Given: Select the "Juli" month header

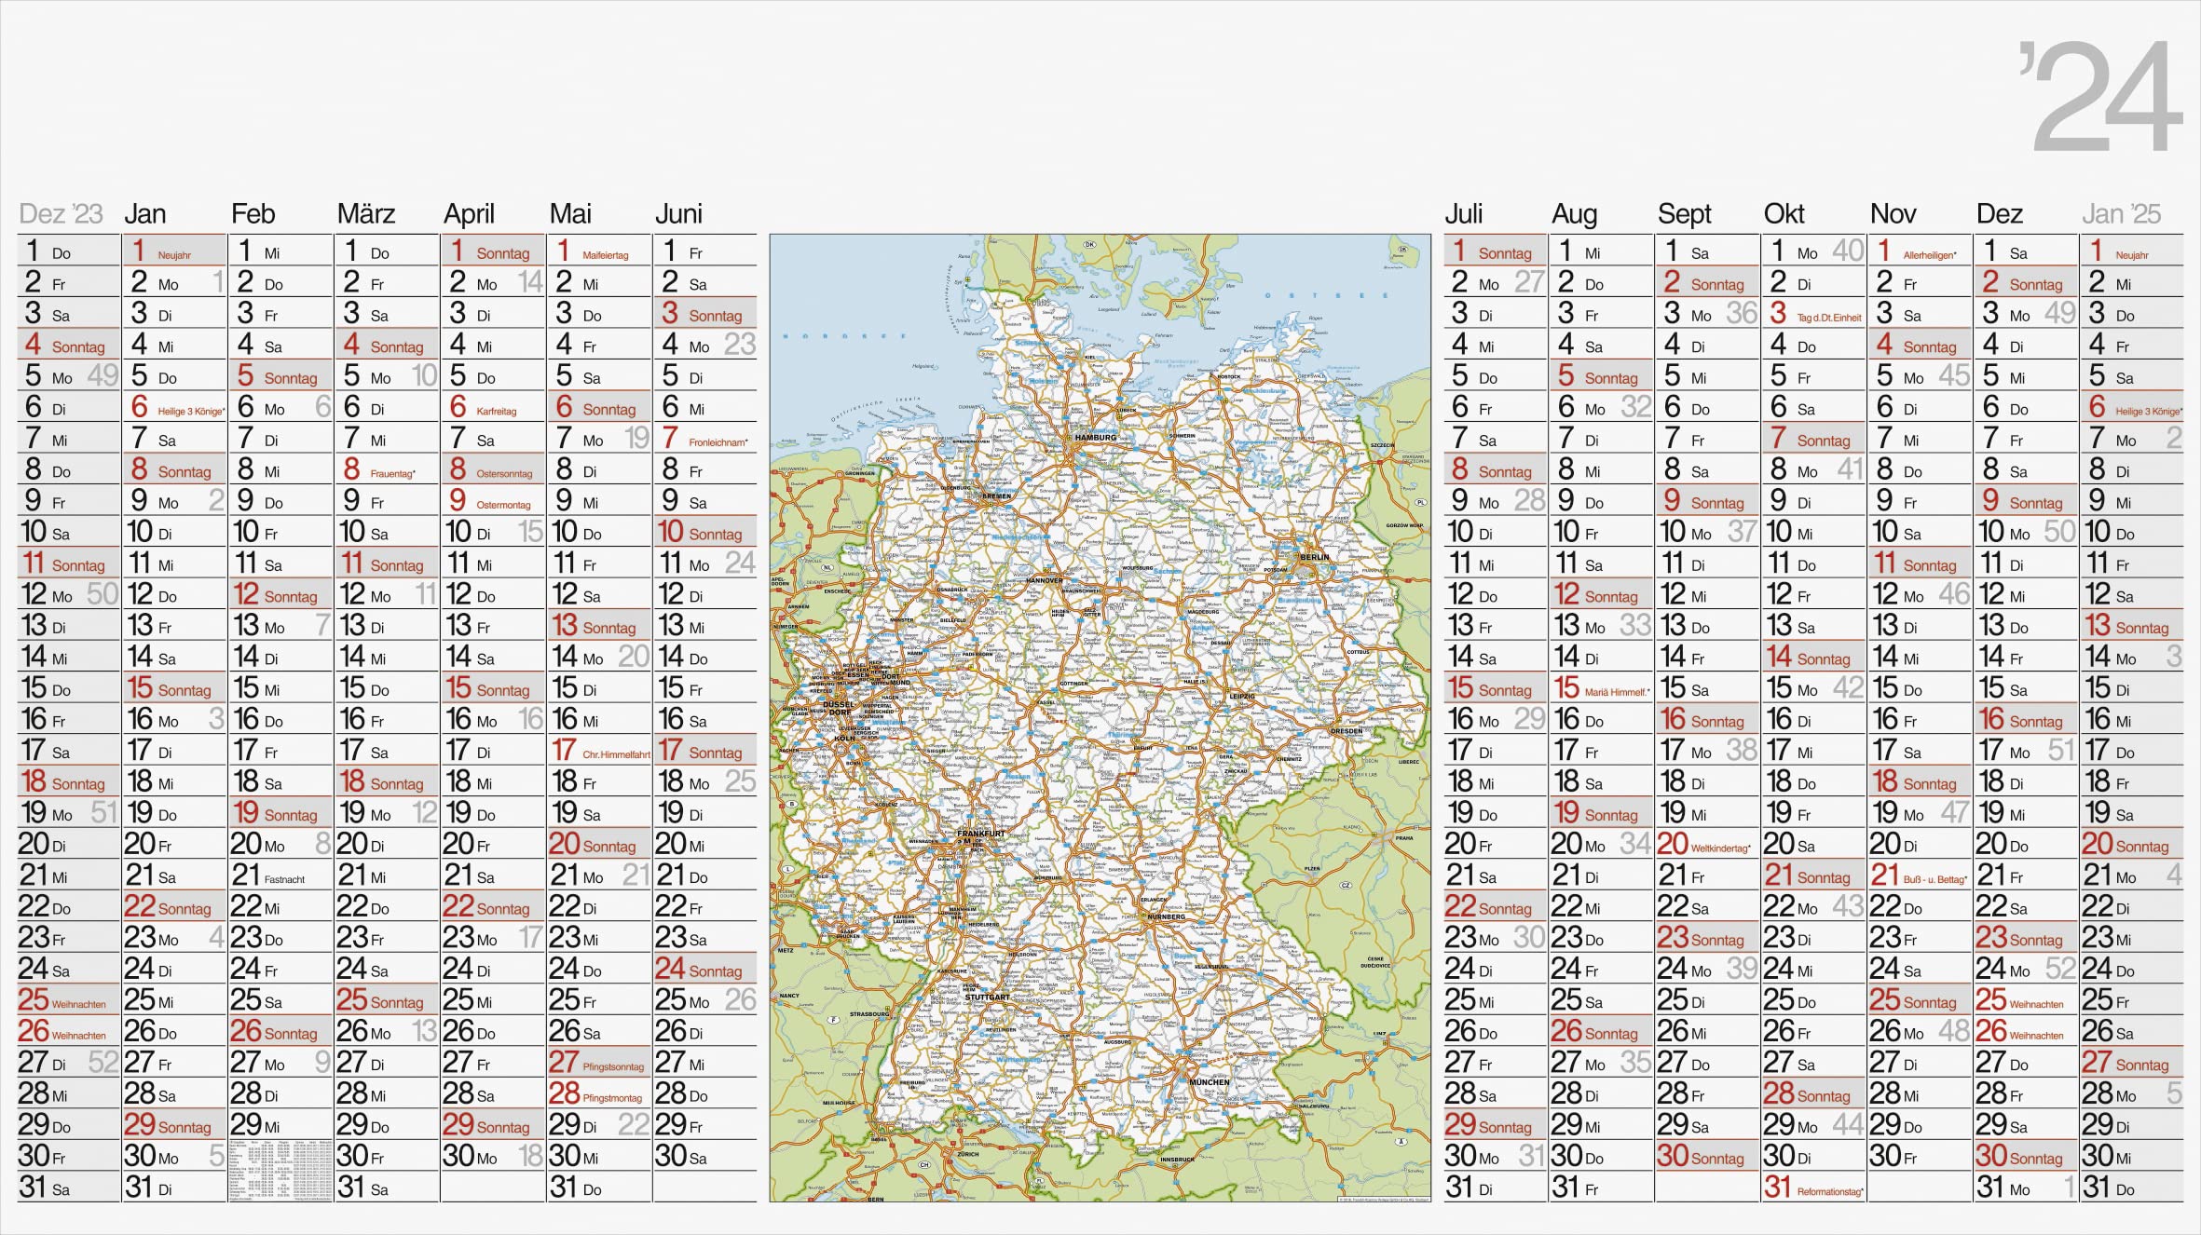Looking at the screenshot, I should point(1463,214).
